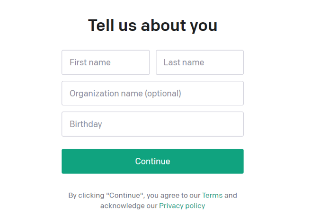The height and width of the screenshot is (216, 311).
Task: Click into the Birthday field
Action: [x=152, y=124]
